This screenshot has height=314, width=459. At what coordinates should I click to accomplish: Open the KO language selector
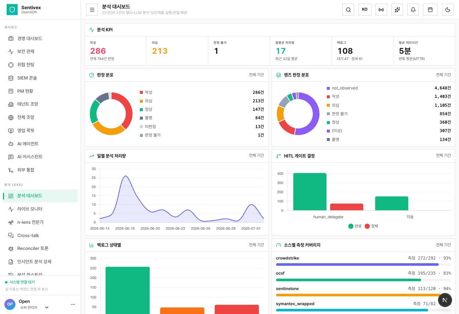tap(365, 10)
